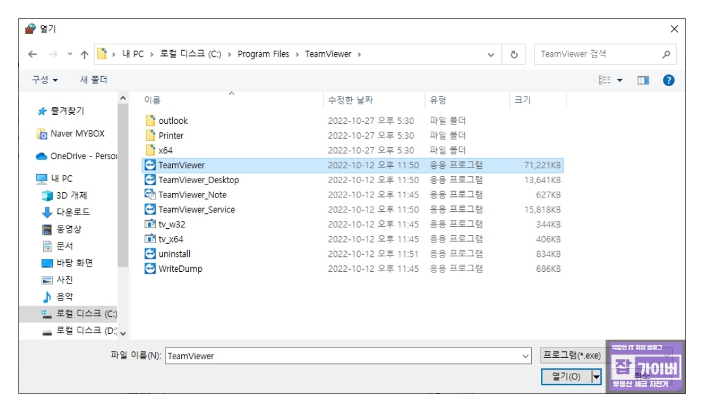Screen dimensions: 704x412
Task: Sort by 이름 column header
Action: click(152, 100)
